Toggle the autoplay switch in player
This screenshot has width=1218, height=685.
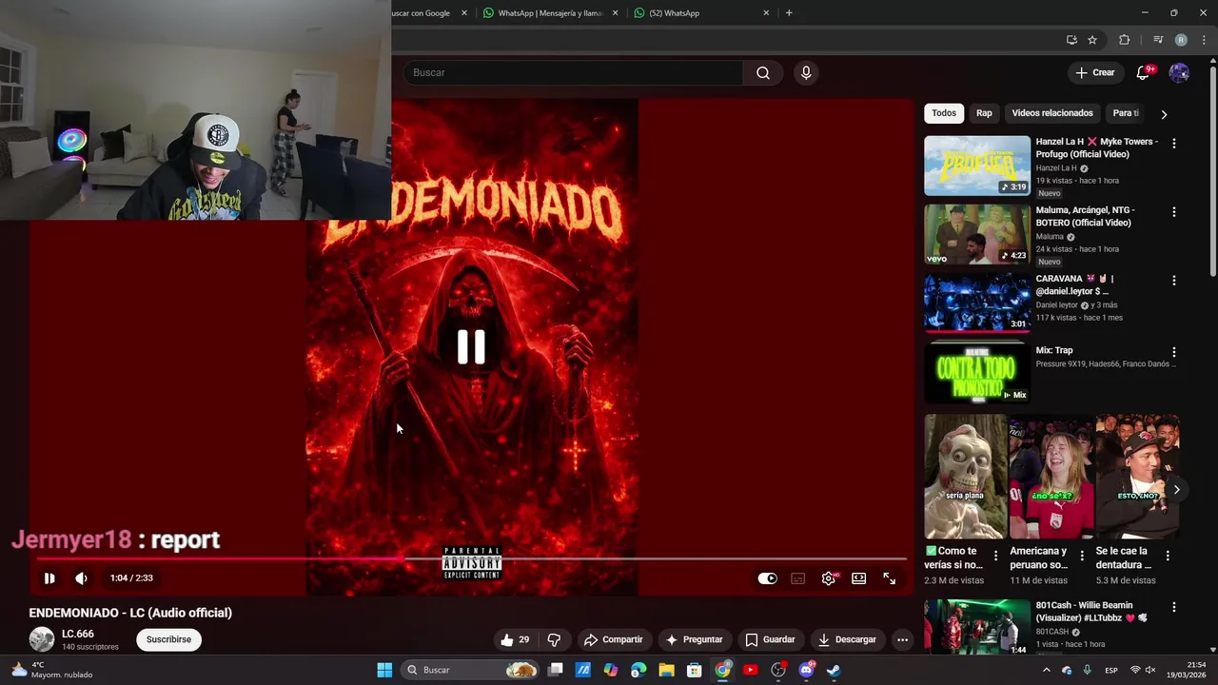(768, 578)
